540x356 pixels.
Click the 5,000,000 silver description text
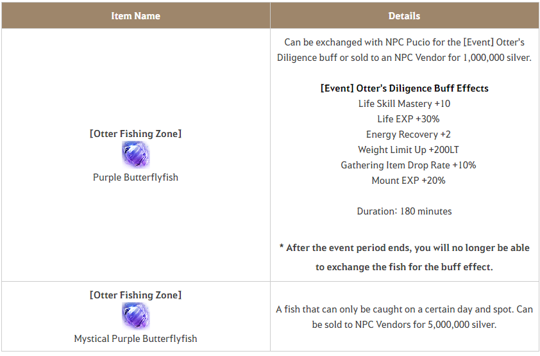pos(404,317)
